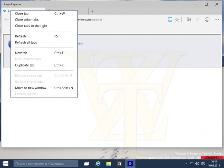Click the Twitter tab bird icon
The height and width of the screenshot is (168, 224).
click(x=5, y=11)
